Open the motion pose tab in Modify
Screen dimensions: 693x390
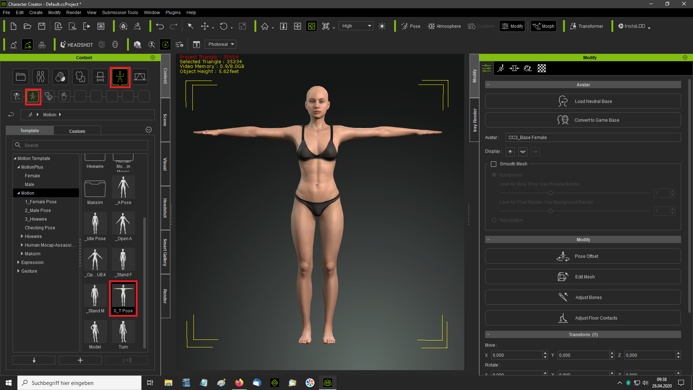(x=501, y=68)
